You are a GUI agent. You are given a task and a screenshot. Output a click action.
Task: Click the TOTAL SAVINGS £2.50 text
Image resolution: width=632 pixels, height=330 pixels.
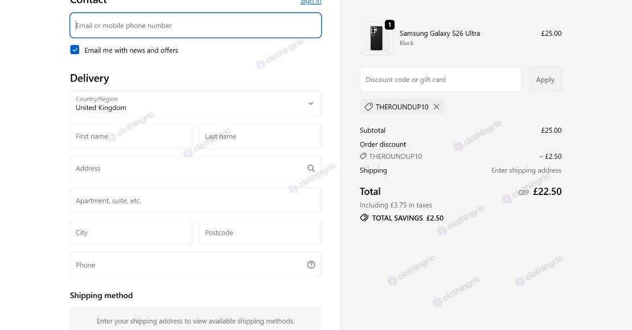408,218
